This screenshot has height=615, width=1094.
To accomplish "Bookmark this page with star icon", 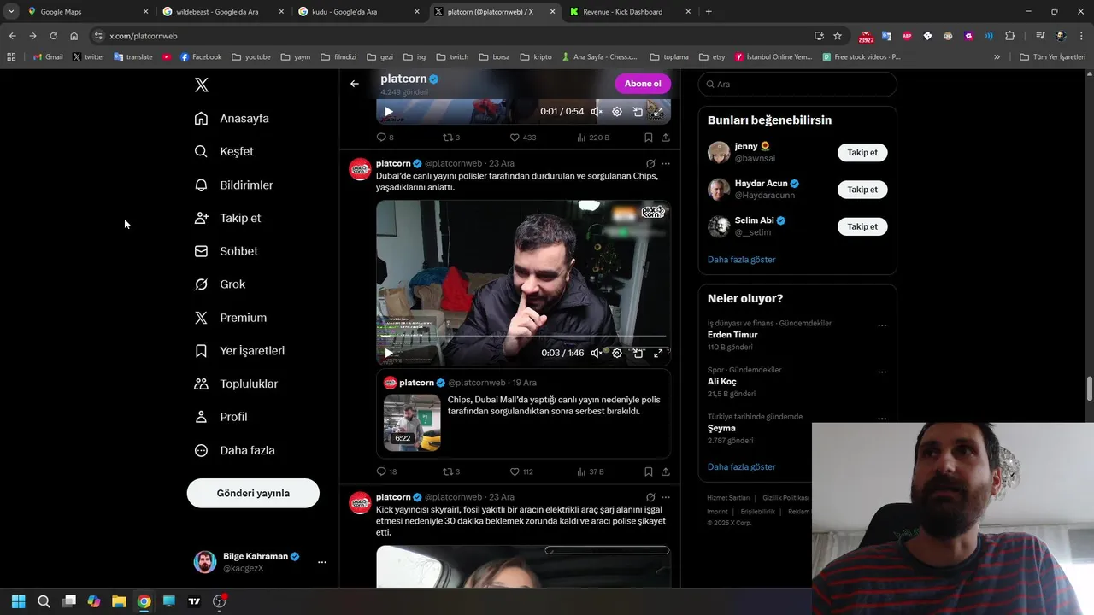I will point(838,36).
